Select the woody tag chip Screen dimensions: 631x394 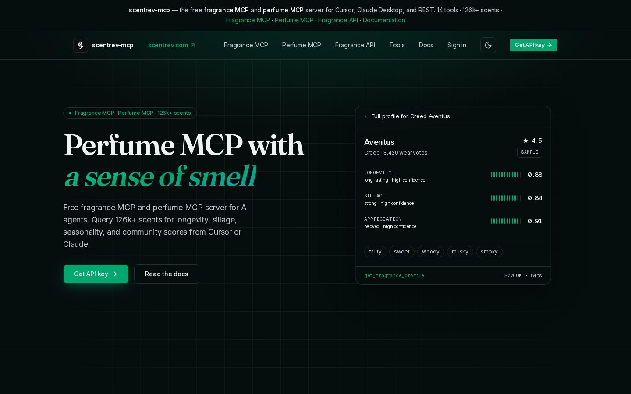coord(431,252)
